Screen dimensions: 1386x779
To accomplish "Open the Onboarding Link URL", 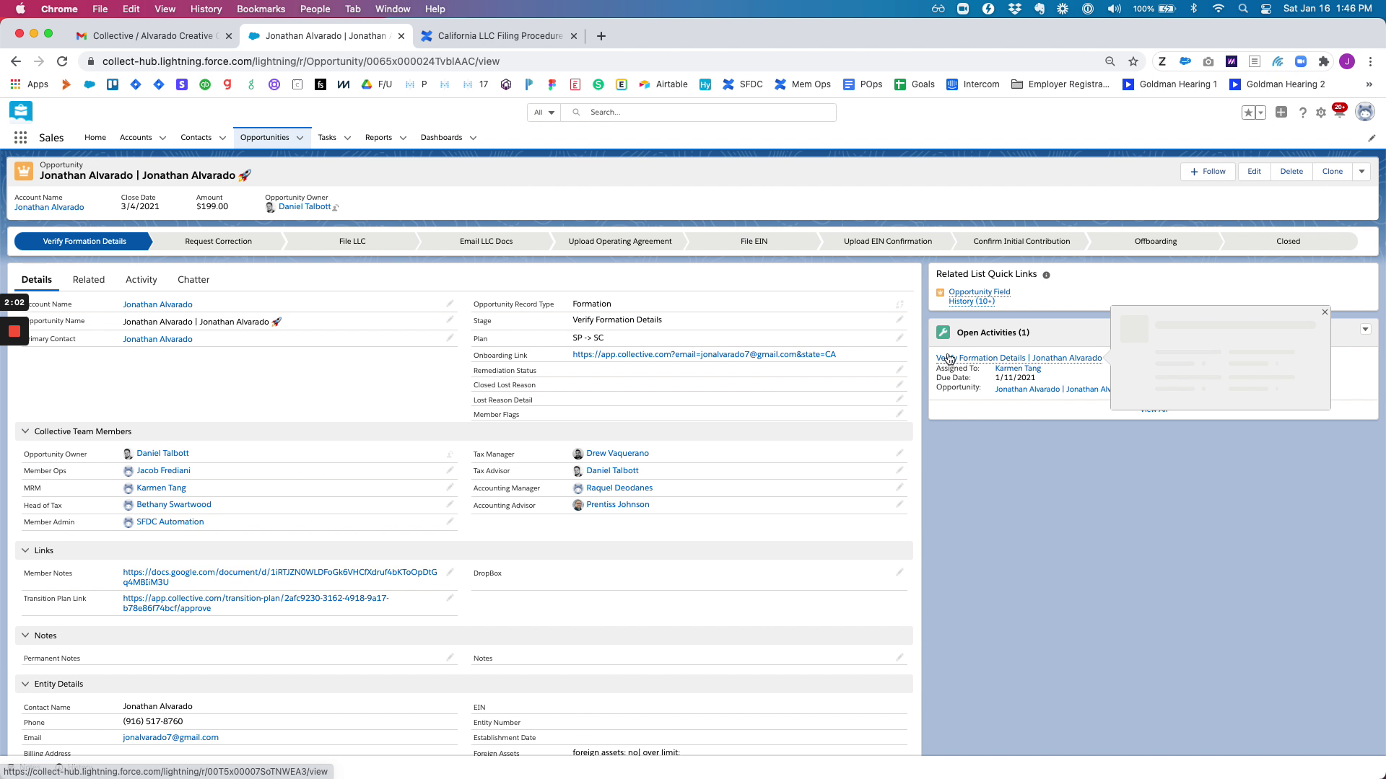I will point(704,355).
